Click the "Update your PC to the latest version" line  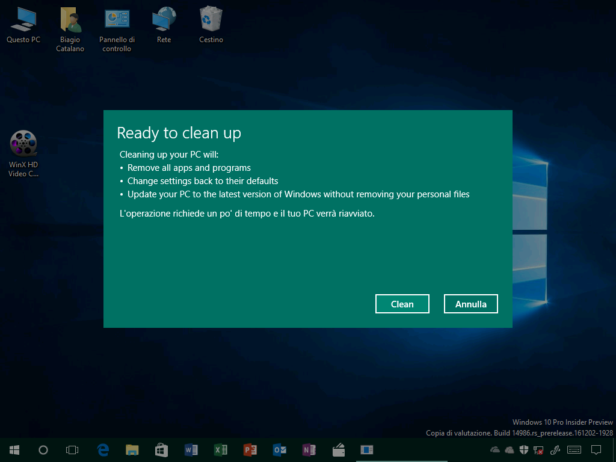point(298,194)
